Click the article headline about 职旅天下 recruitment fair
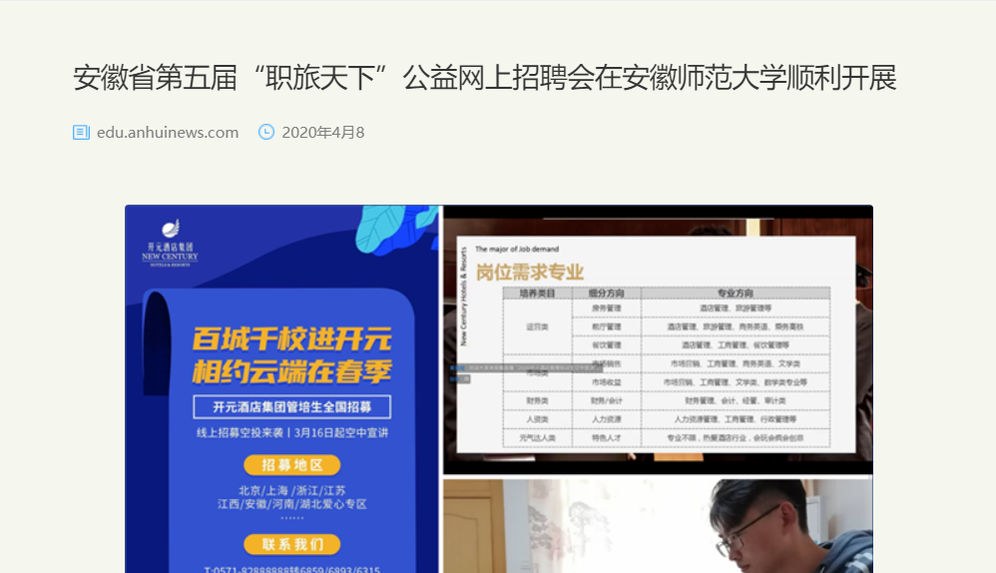The image size is (996, 573). 485,78
